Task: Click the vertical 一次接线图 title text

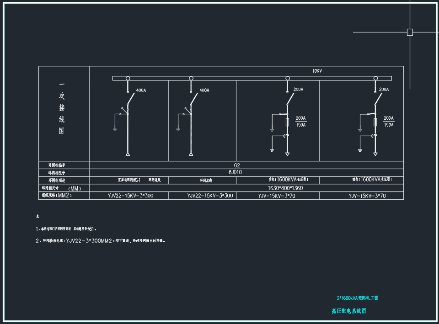Action: (x=62, y=109)
